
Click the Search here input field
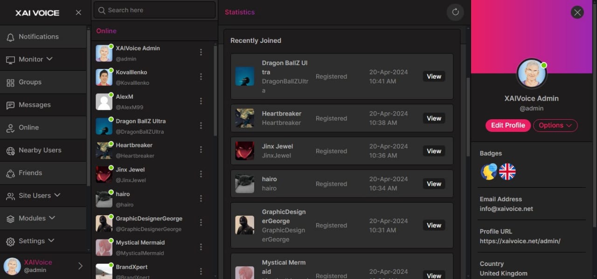click(154, 10)
